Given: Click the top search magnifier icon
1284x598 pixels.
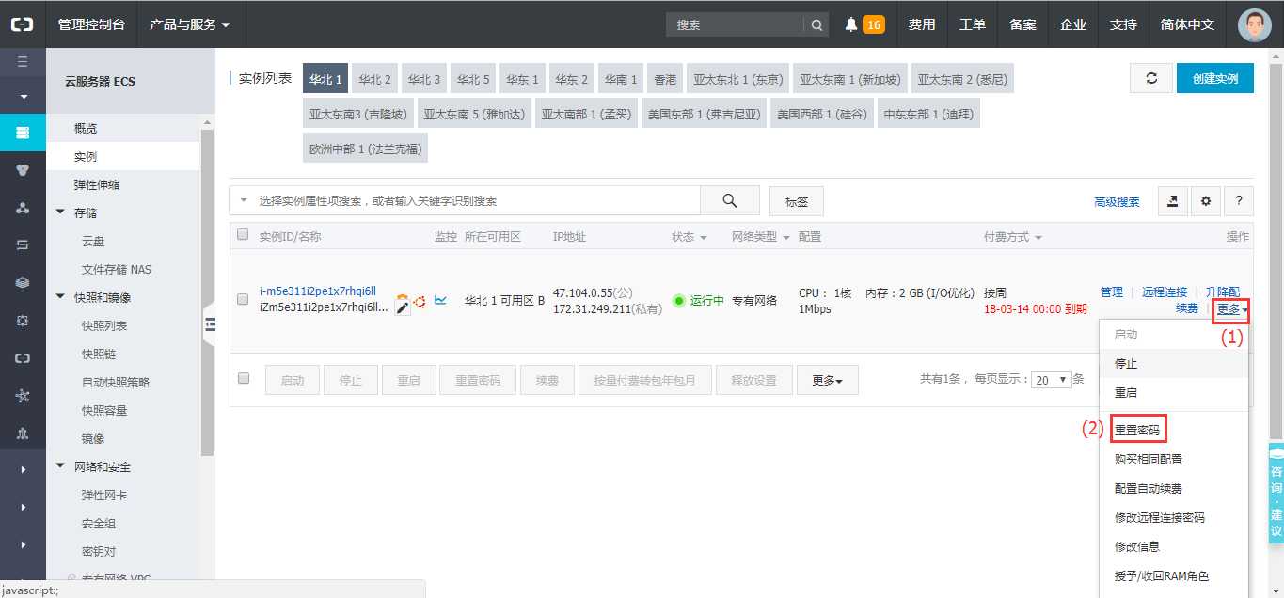Looking at the screenshot, I should 816,24.
